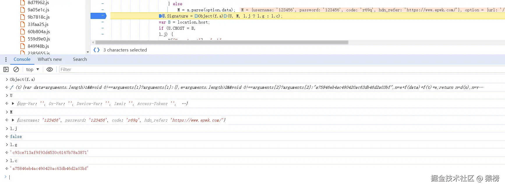Click the inline breakpoint marker before U.Signature
The height and width of the screenshot is (188, 505).
click(x=160, y=16)
